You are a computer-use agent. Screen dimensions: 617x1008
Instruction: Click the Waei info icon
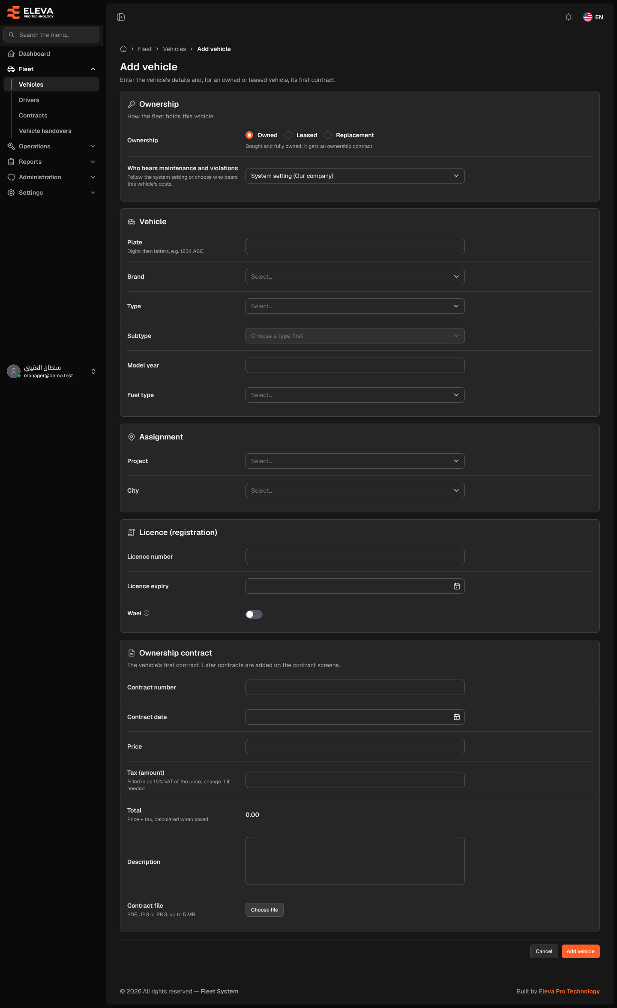coord(147,613)
